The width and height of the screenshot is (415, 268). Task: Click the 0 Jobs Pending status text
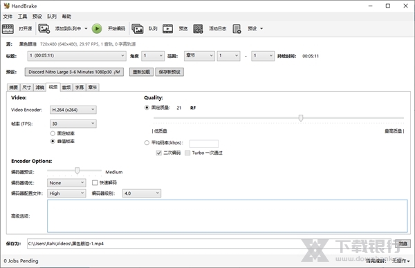click(21, 261)
